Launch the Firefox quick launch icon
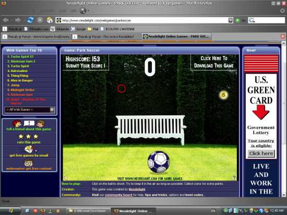Image resolution: width=287 pixels, height=215 pixels. point(43,211)
